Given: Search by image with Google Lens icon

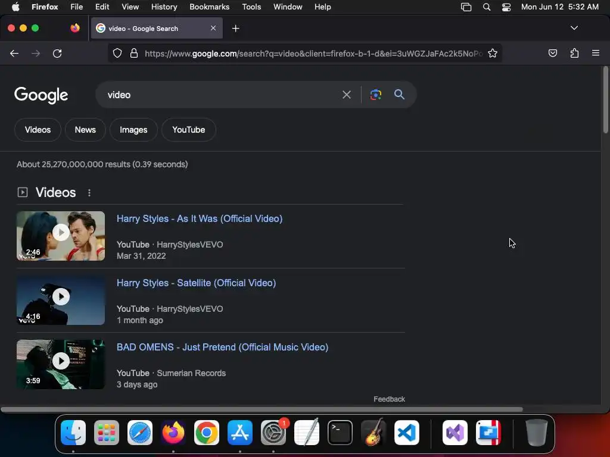Looking at the screenshot, I should tap(375, 95).
